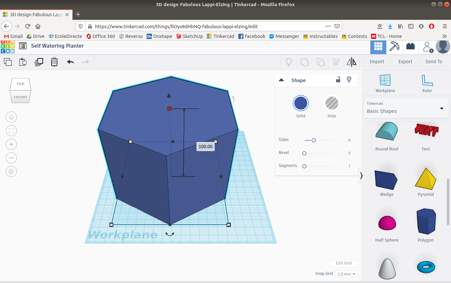Image resolution: width=451 pixels, height=283 pixels.
Task: Zoom in the 3D view
Action: 11,144
